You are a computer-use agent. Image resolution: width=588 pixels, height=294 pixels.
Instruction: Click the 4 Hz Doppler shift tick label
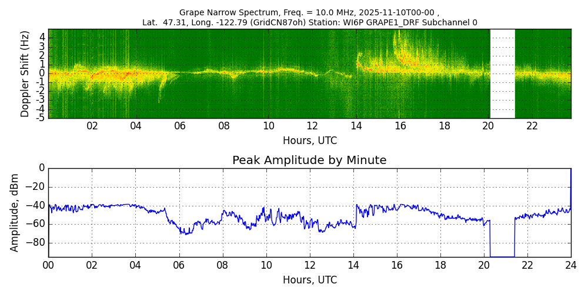(42, 36)
